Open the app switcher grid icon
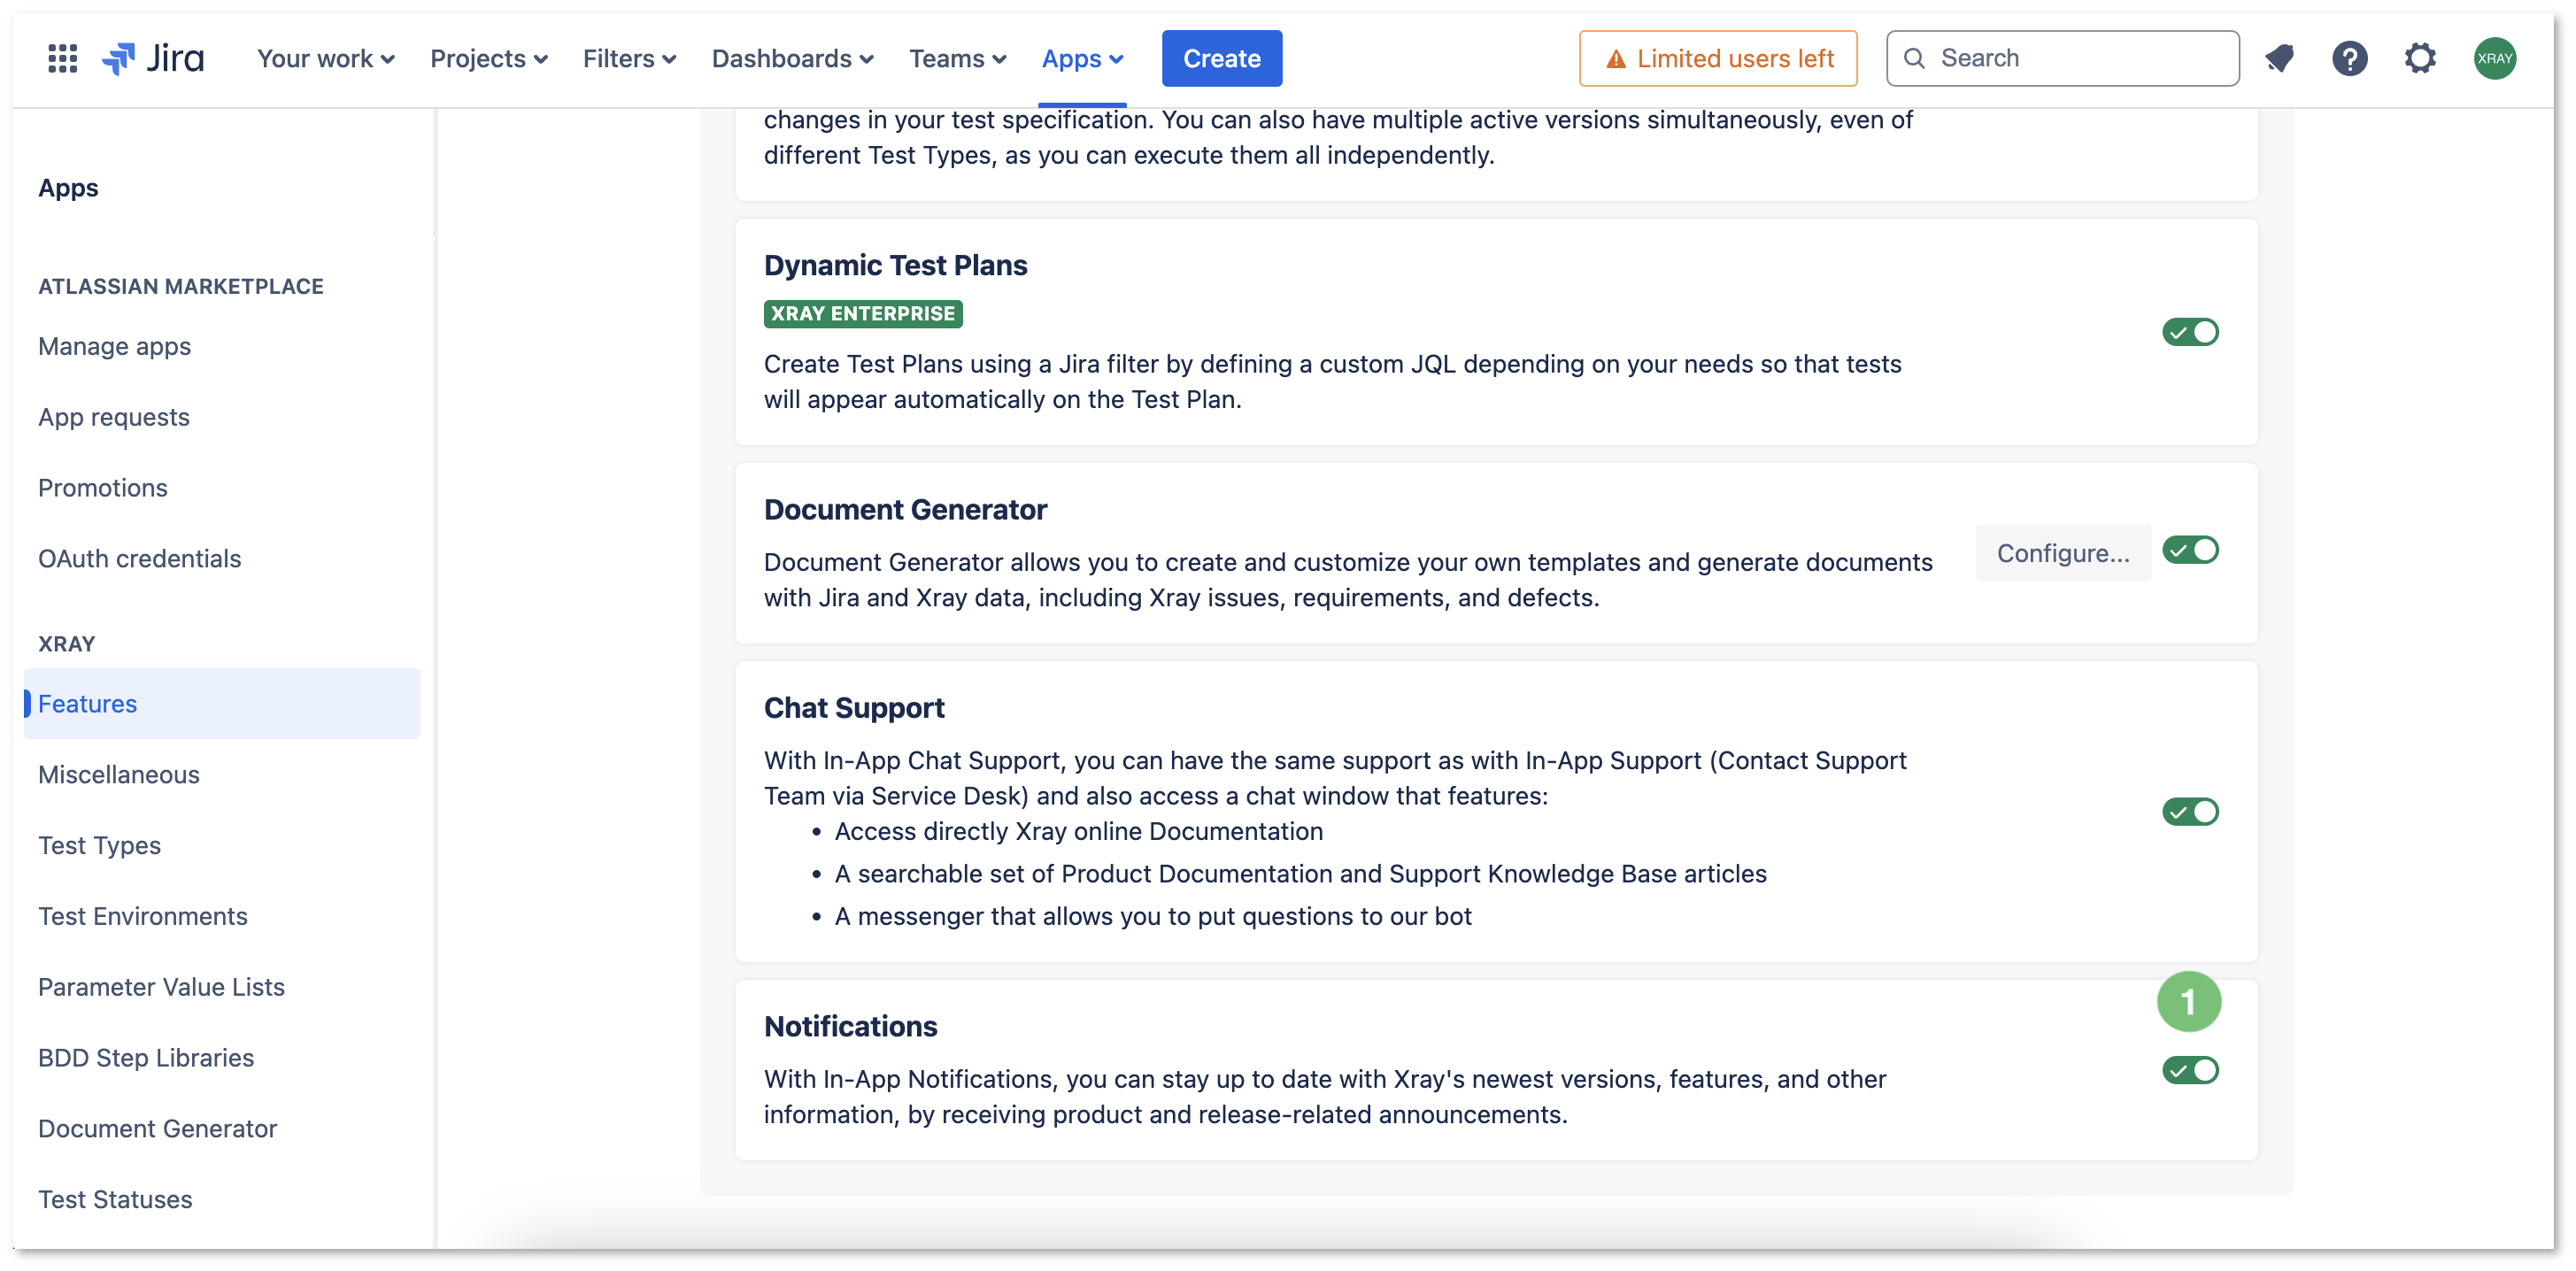The image size is (2576, 1271). pos(62,58)
